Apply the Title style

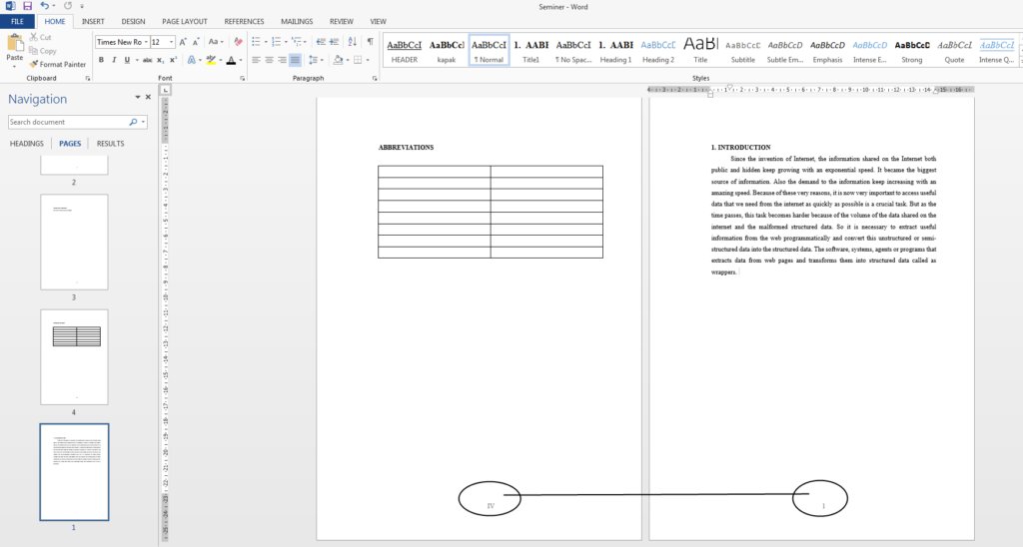pos(700,50)
